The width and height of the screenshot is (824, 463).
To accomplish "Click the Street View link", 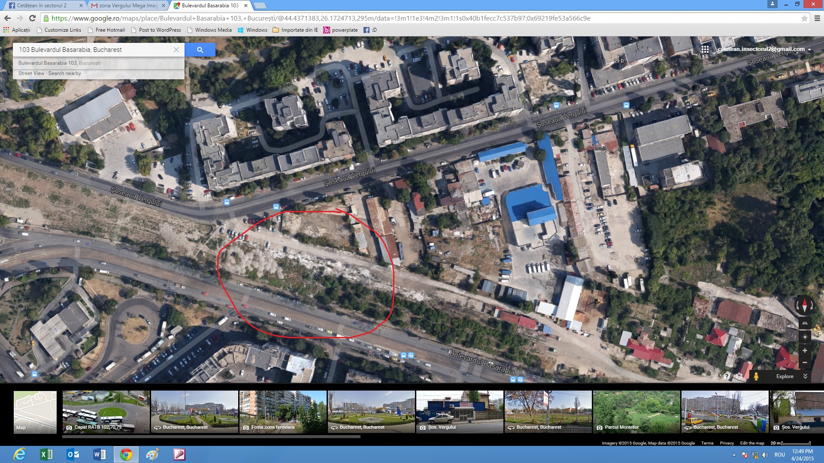I will coord(31,73).
